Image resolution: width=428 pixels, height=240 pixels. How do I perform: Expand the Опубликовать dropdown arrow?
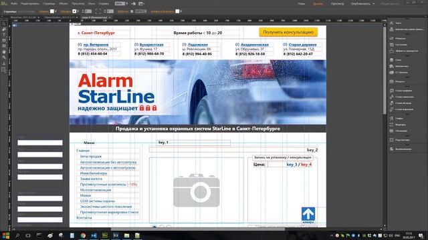[x=374, y=4]
